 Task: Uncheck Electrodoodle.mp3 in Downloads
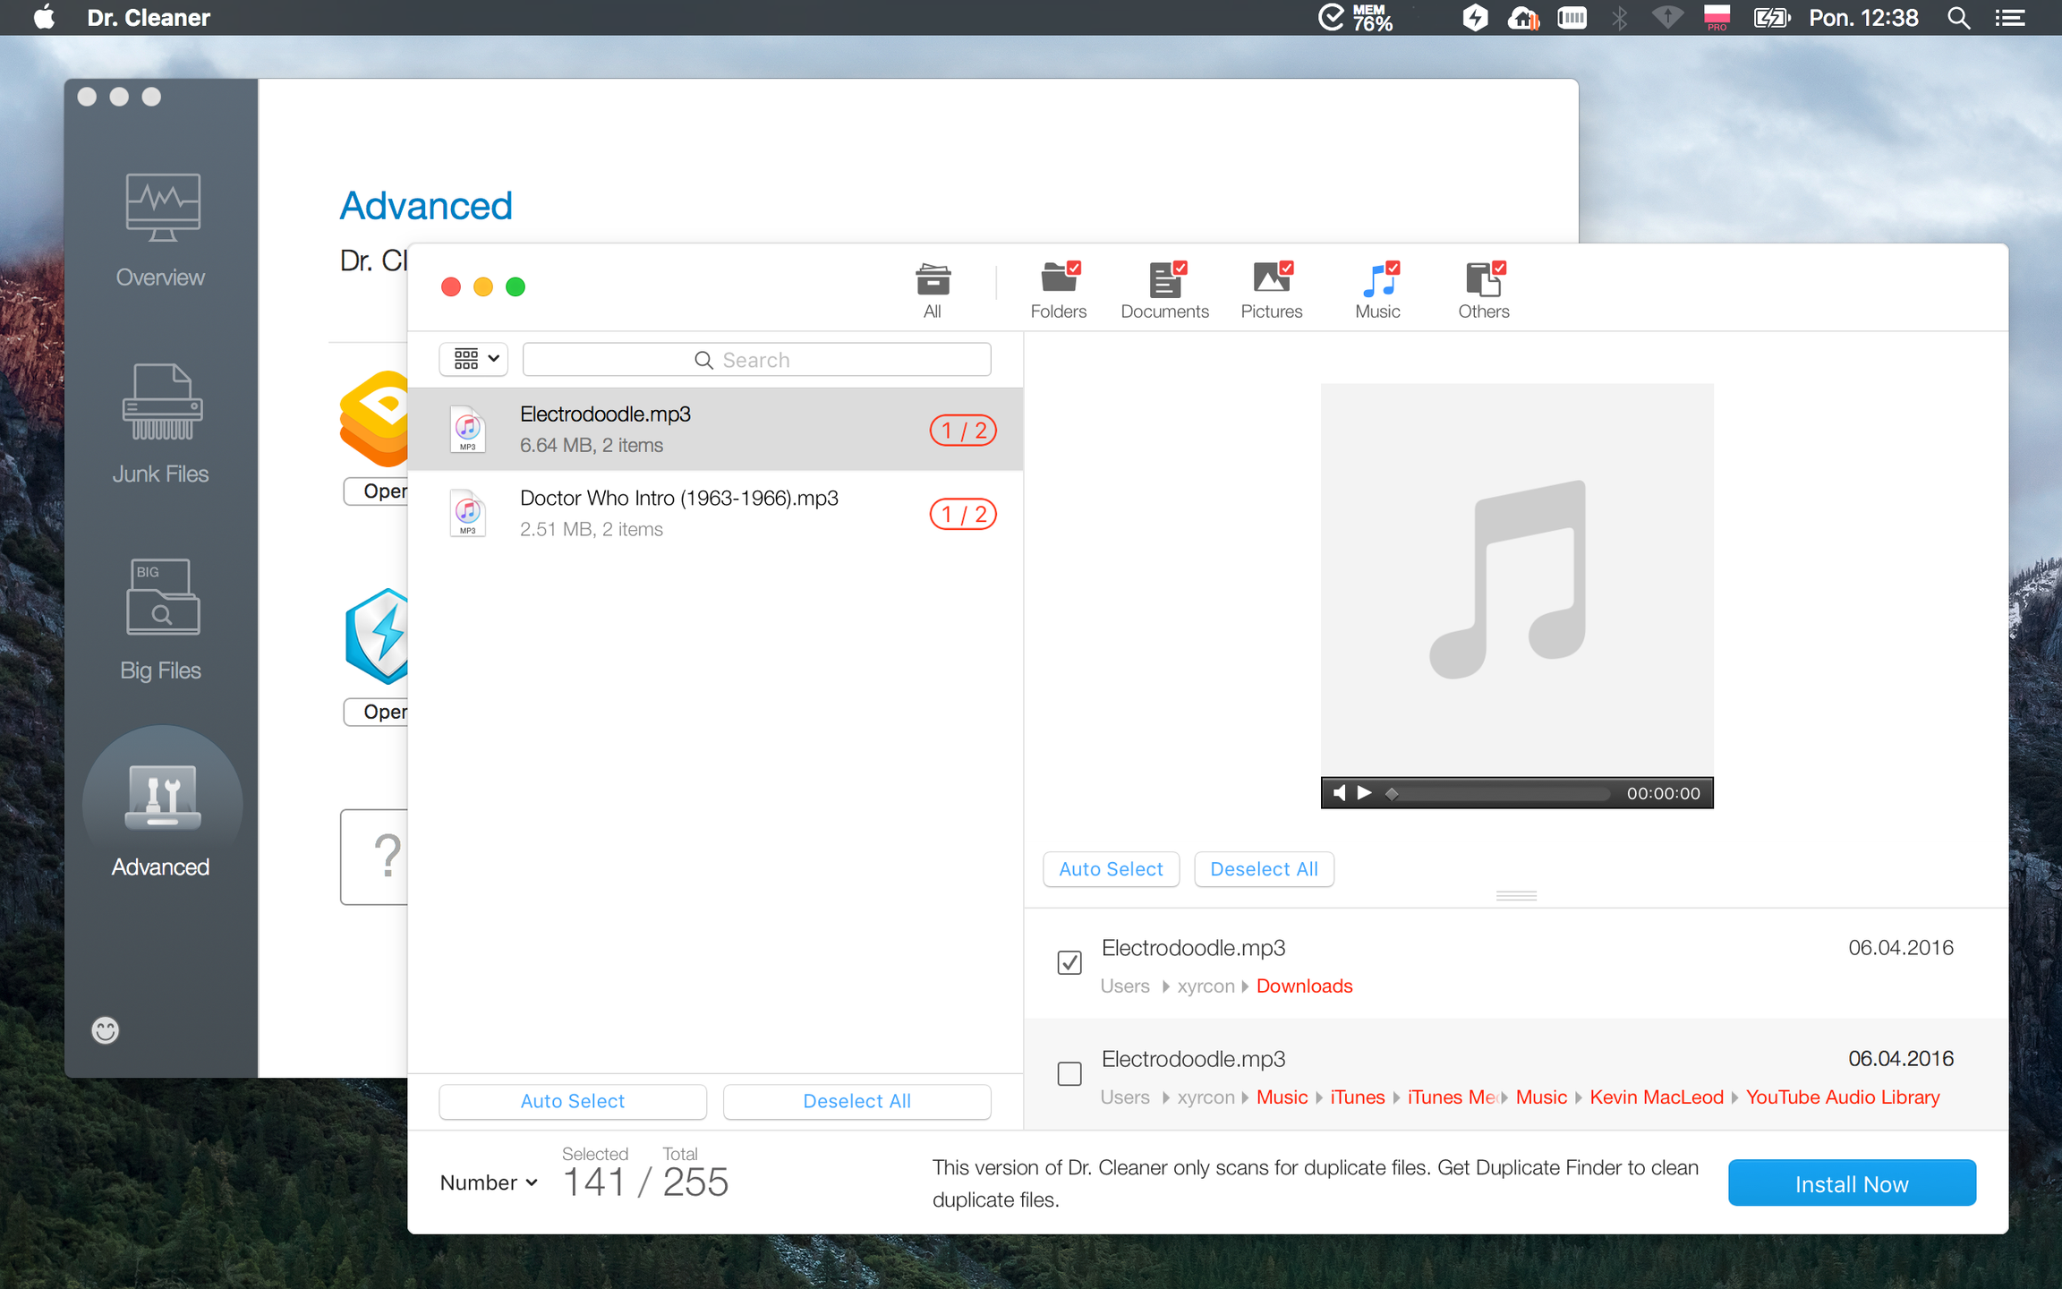(x=1069, y=962)
